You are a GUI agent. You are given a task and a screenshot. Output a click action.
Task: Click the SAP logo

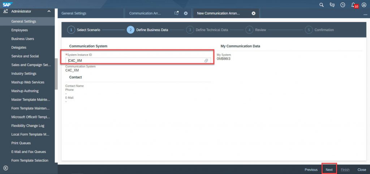pos(8,4)
